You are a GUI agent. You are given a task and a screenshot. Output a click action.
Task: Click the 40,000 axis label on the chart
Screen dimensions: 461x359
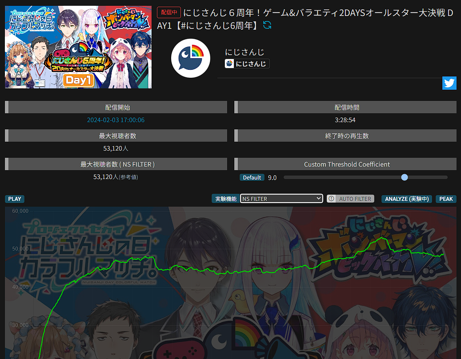tap(20, 287)
